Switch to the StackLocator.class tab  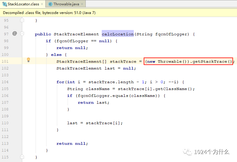[23, 4]
